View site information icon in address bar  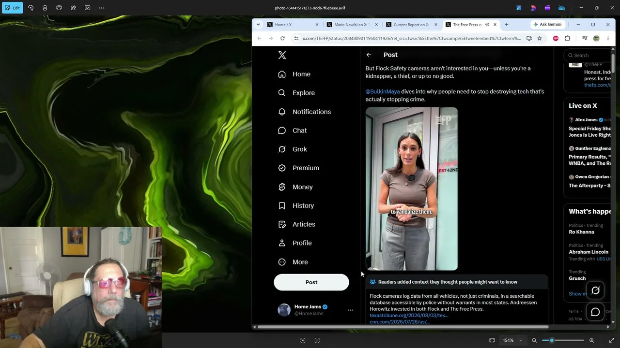pos(296,38)
